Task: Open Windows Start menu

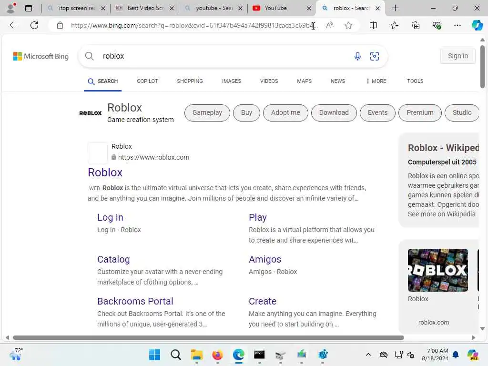Action: 155,355
